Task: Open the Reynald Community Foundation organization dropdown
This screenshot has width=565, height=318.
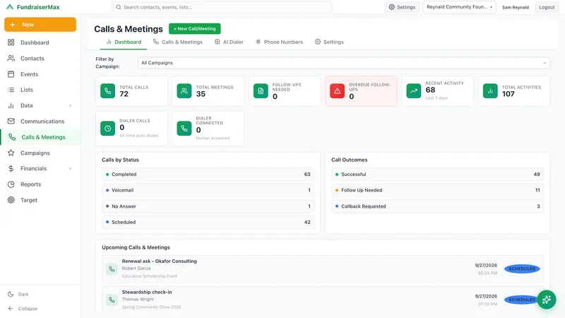Action: (459, 7)
